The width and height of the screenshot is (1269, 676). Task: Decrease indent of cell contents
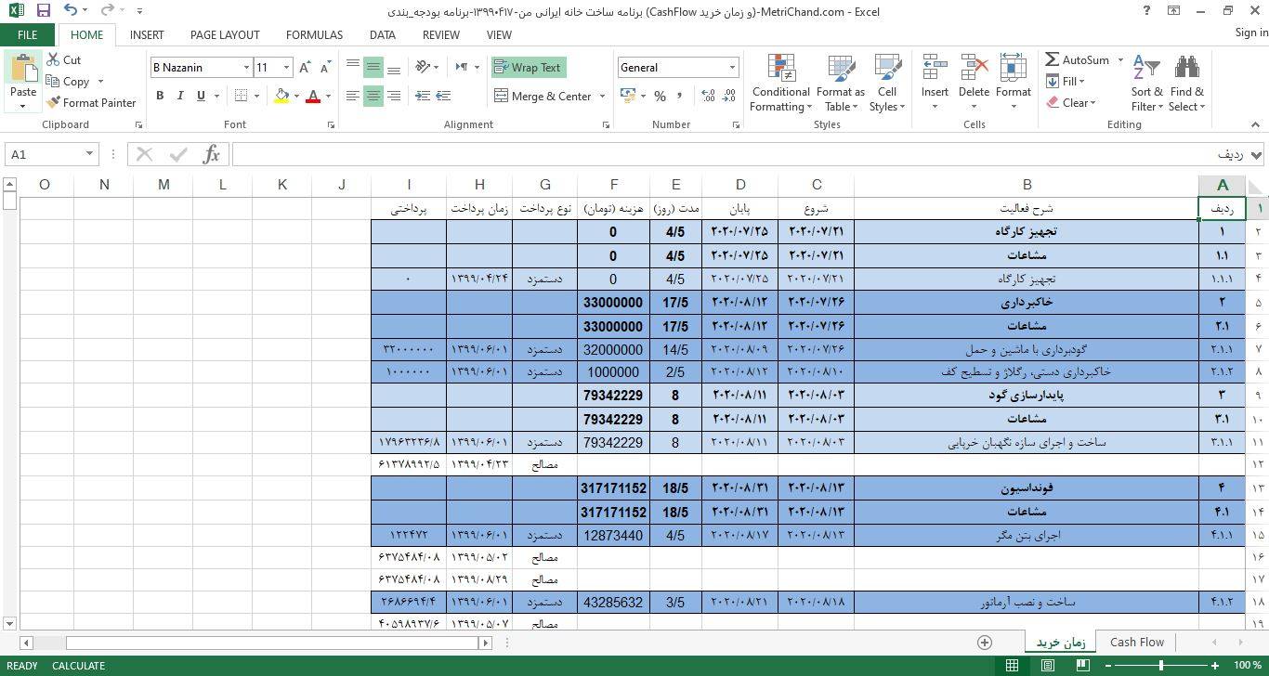(x=423, y=96)
